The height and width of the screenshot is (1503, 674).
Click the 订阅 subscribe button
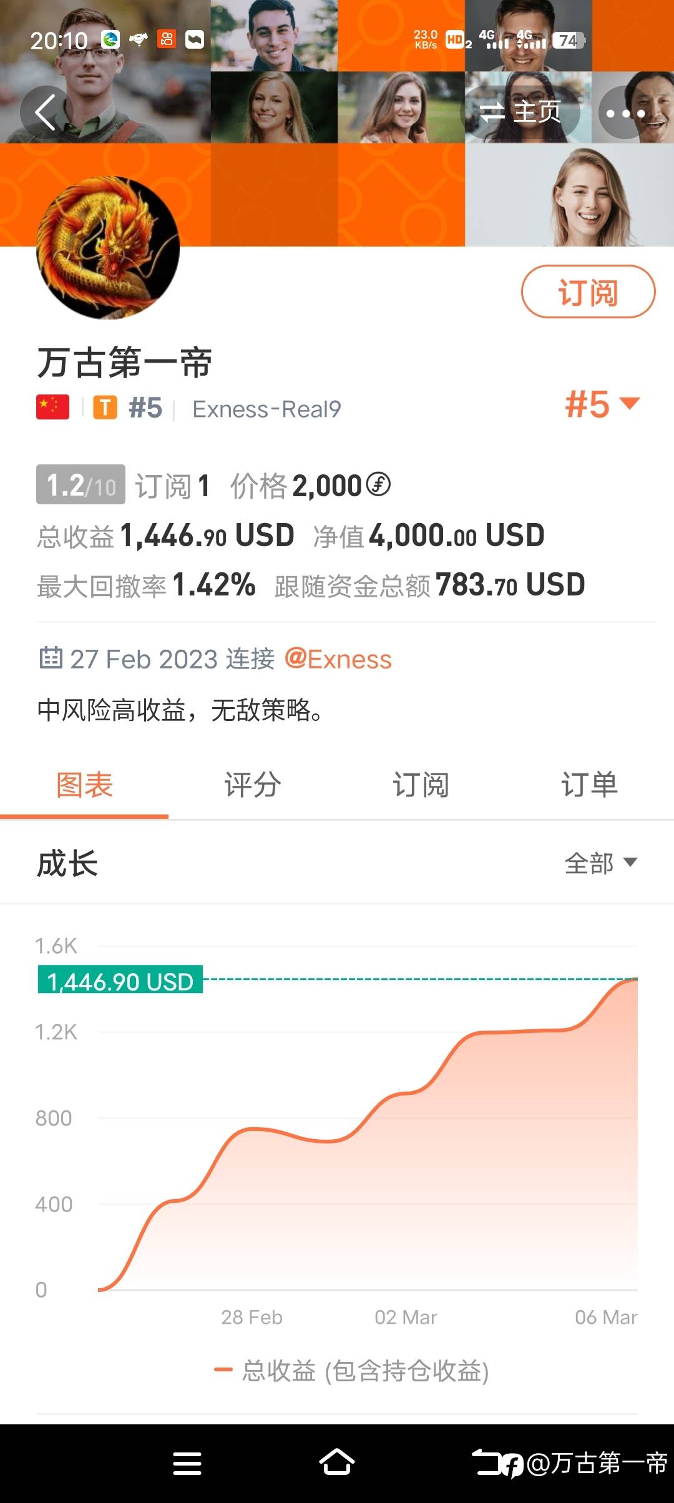point(588,292)
